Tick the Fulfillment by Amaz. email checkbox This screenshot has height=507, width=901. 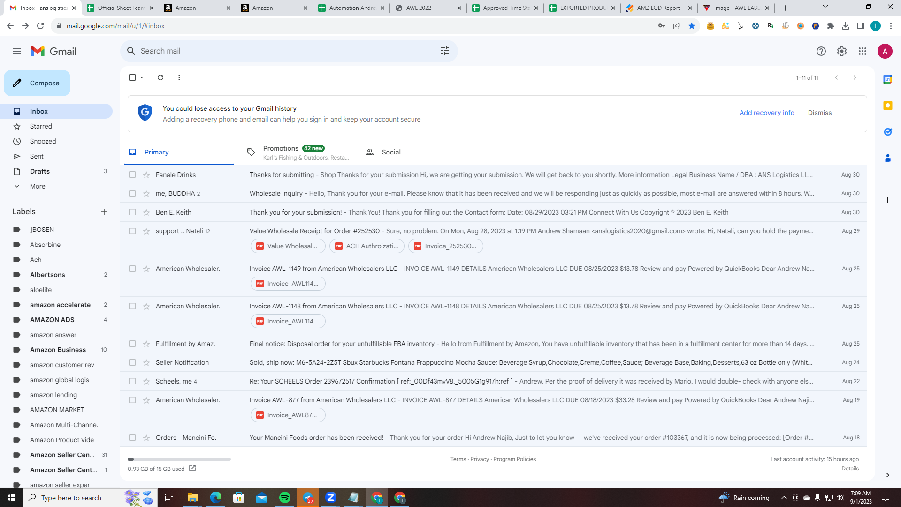(x=132, y=344)
